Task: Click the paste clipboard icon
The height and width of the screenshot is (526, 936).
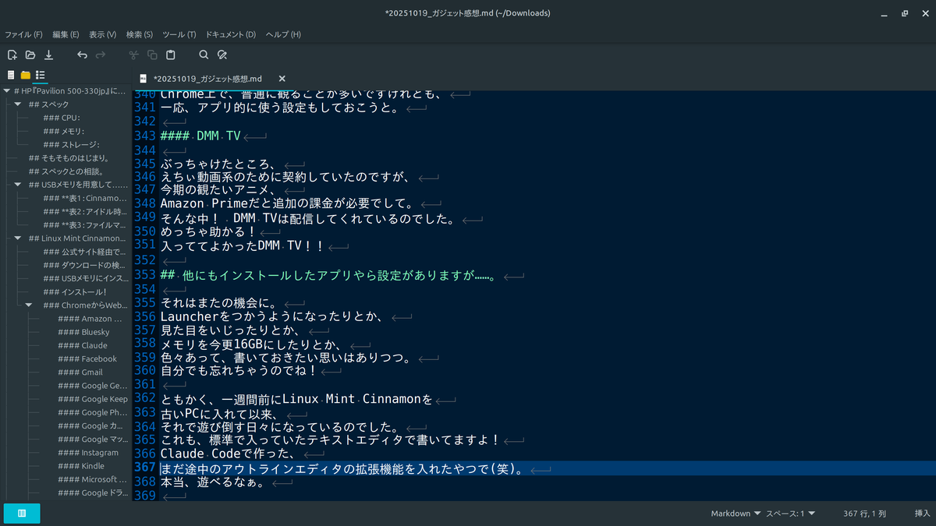Action: click(x=171, y=55)
